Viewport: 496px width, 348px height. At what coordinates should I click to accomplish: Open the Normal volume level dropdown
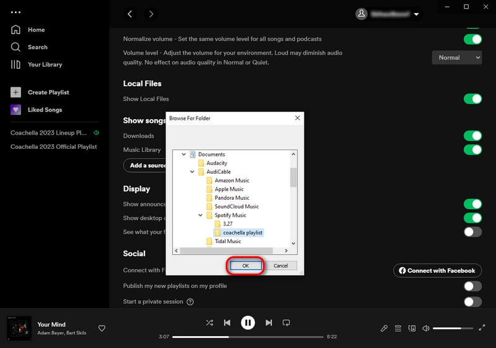[x=456, y=58]
